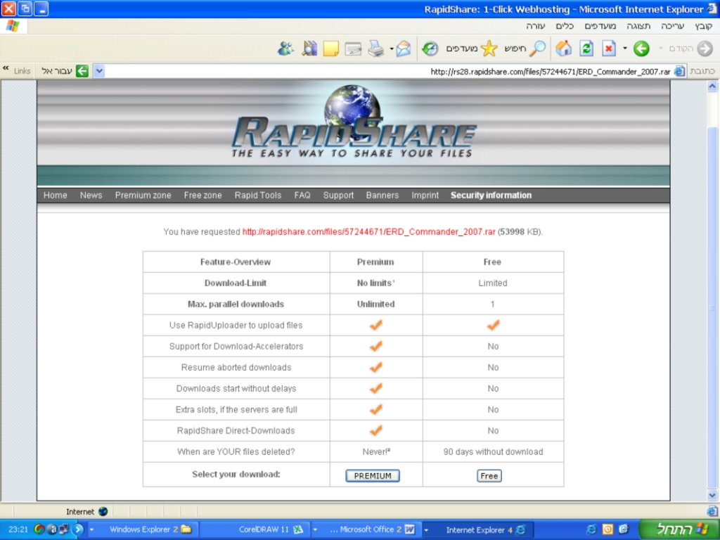Click the orange quick launch icon
720x540 pixels.
coord(607,529)
